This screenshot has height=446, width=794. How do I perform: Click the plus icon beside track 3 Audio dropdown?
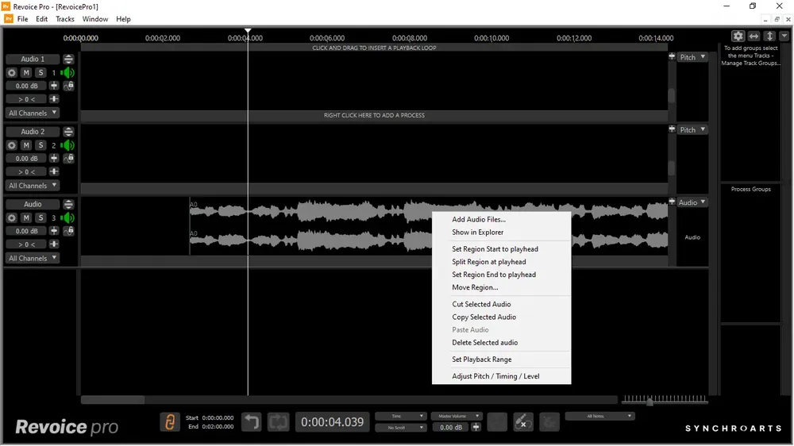672,202
